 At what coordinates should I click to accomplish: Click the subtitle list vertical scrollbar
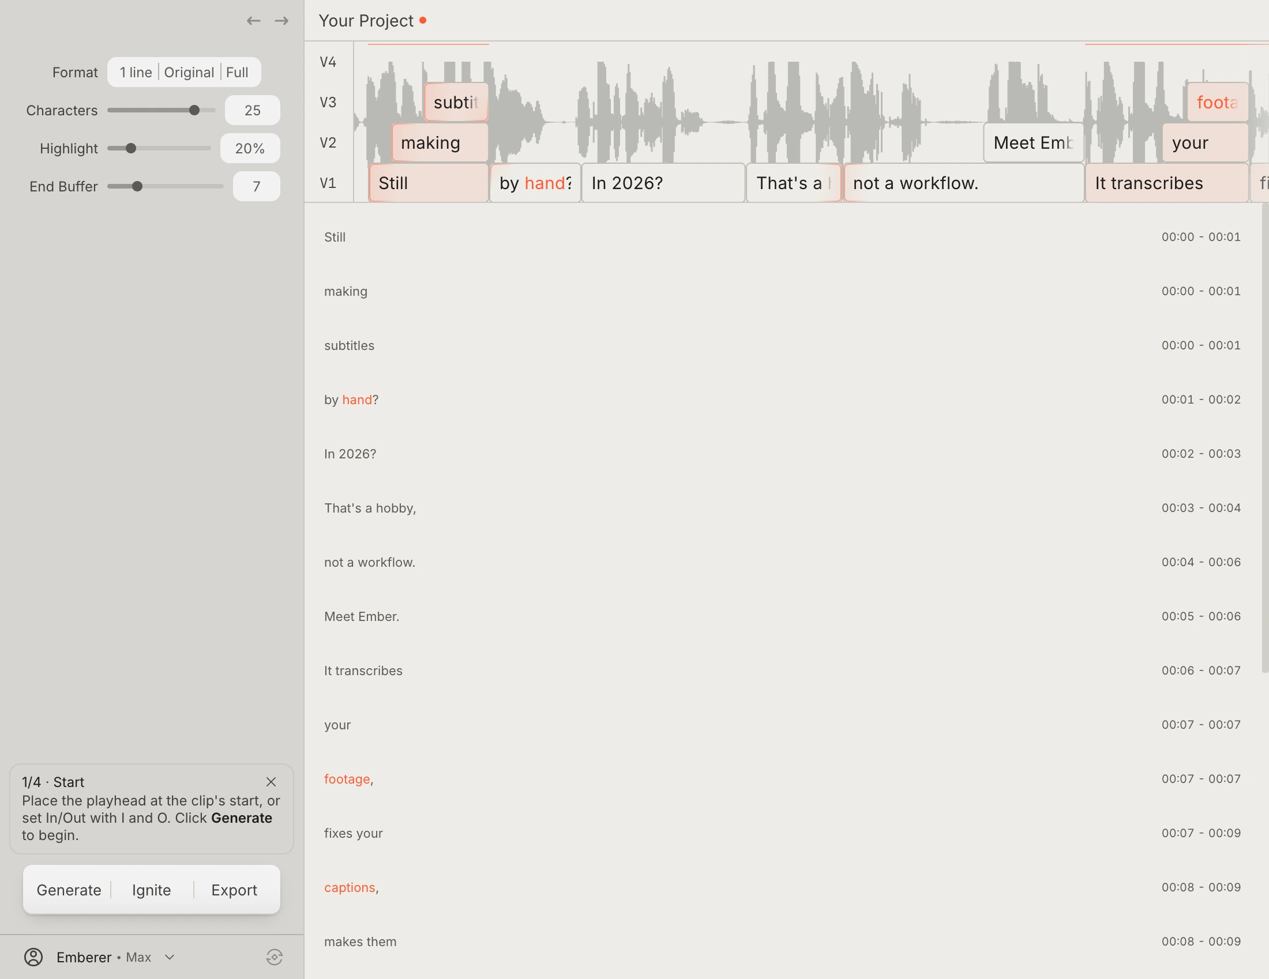[x=1265, y=438]
